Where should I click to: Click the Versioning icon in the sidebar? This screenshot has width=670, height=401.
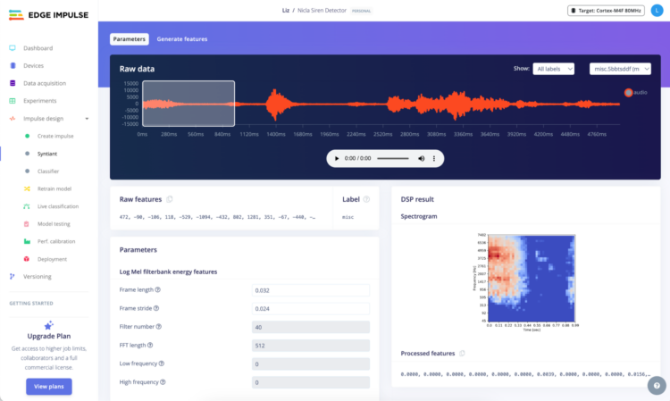pyautogui.click(x=12, y=276)
